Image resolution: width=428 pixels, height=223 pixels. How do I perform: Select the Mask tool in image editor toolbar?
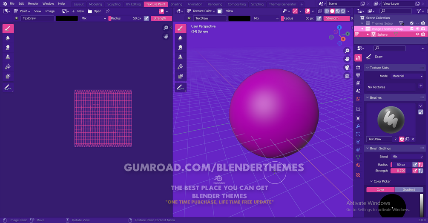coord(8,76)
